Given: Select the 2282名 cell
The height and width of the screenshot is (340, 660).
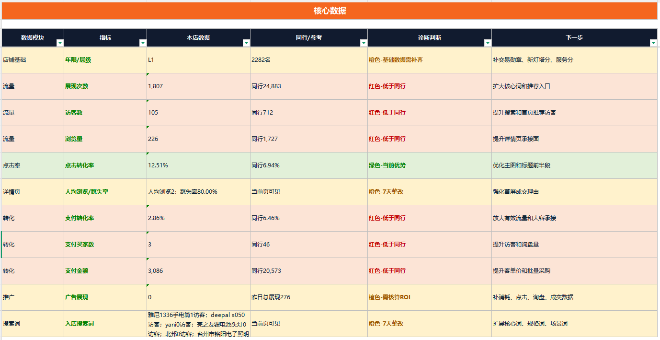Looking at the screenshot, I should click(x=309, y=60).
